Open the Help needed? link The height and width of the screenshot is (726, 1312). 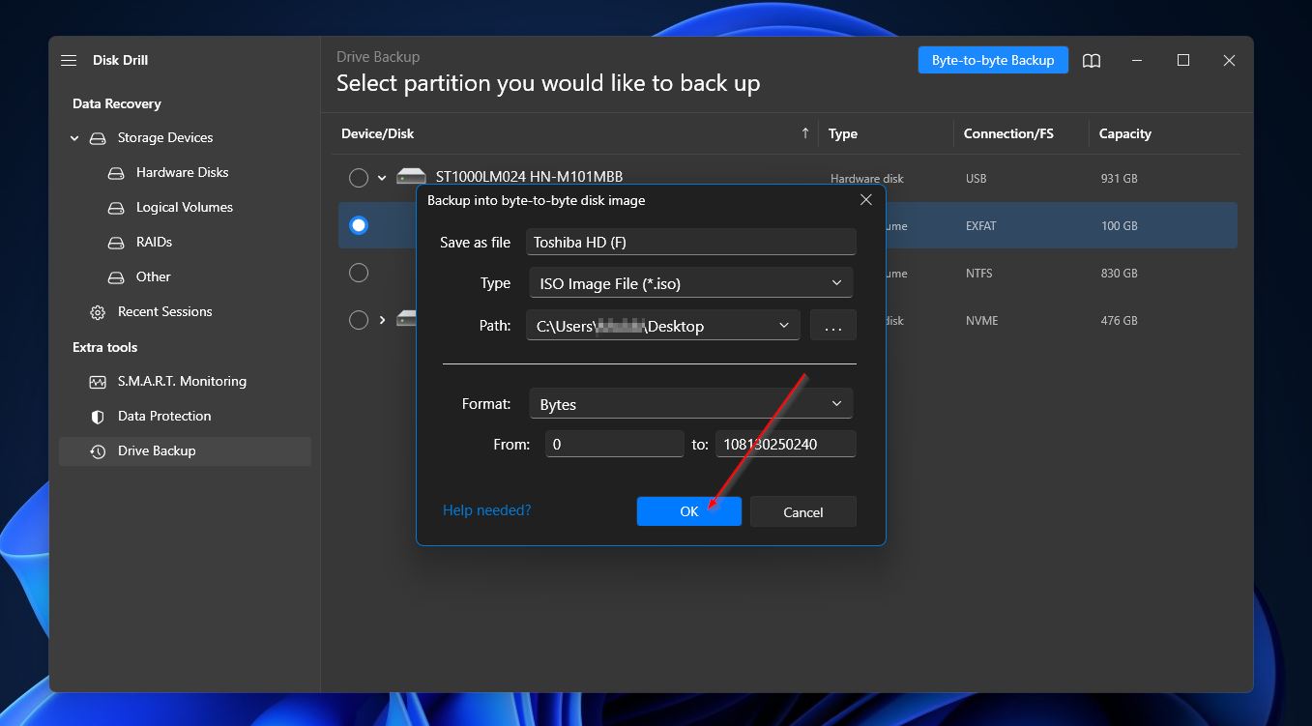[486, 509]
